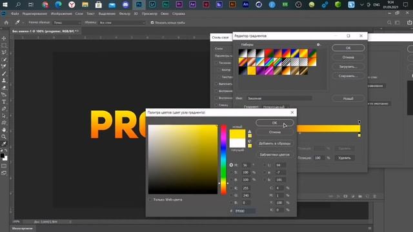Click the gradient name 'Имя' field

point(279,99)
